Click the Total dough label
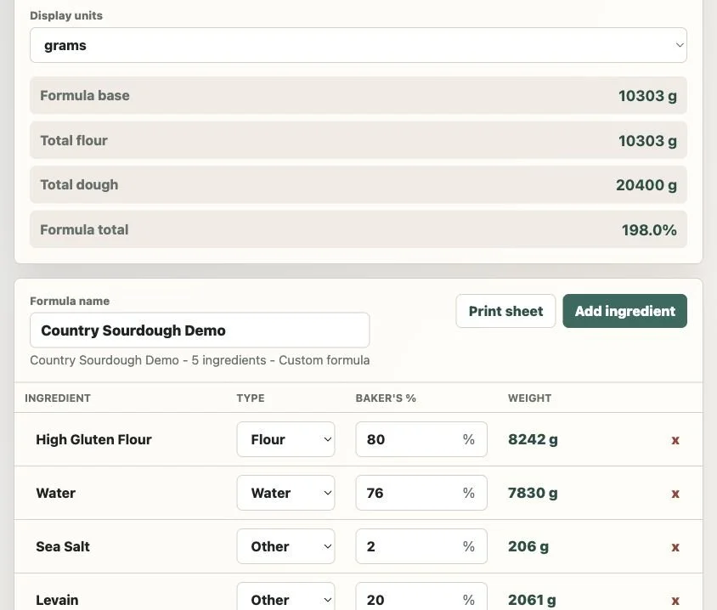This screenshot has width=717, height=610. [79, 184]
